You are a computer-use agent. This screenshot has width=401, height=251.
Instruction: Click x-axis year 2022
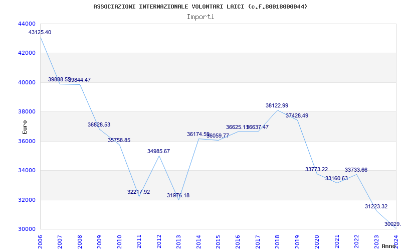coord(356,242)
